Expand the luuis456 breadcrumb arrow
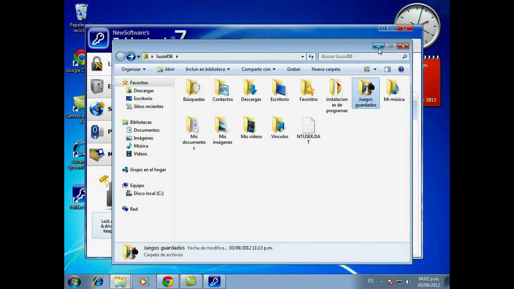This screenshot has height=289, width=514. pyautogui.click(x=177, y=57)
